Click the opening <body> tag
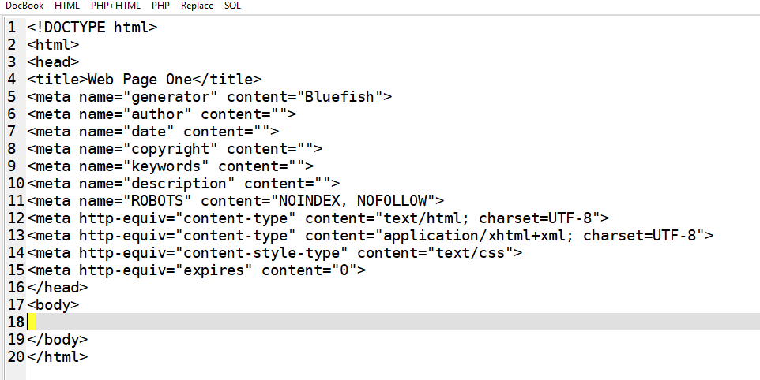The image size is (760, 380). click(53, 305)
